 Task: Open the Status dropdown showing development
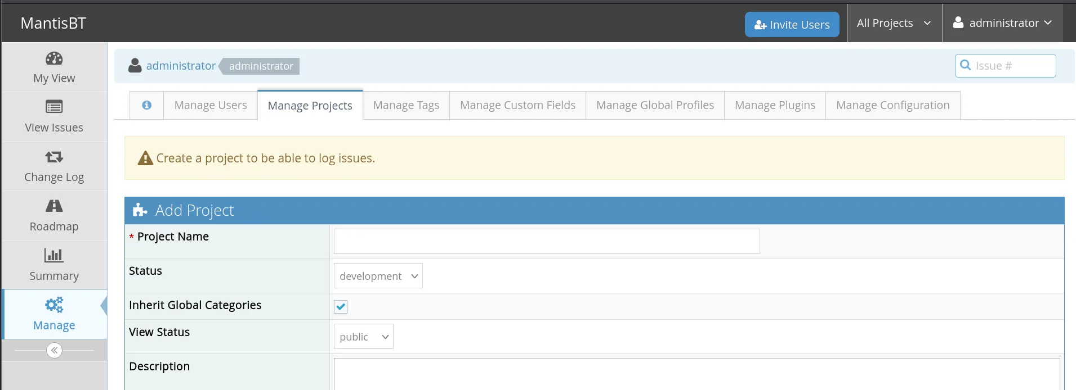pyautogui.click(x=378, y=276)
